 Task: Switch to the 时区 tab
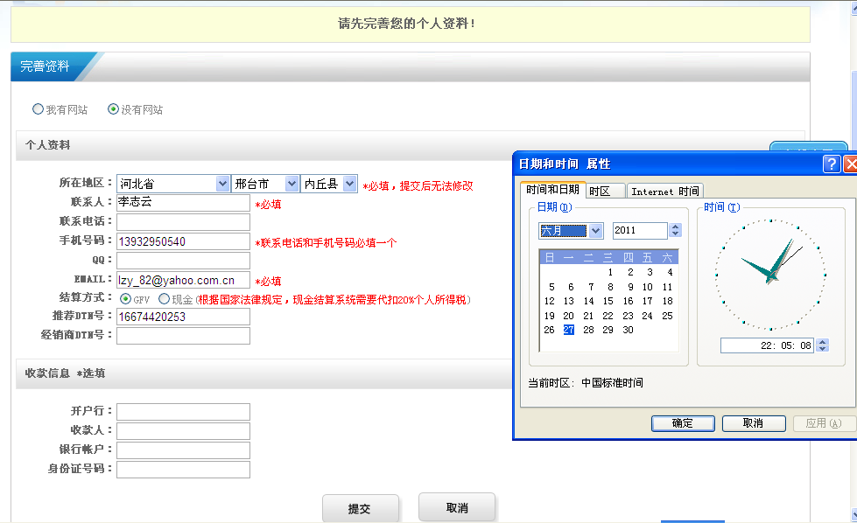point(605,192)
